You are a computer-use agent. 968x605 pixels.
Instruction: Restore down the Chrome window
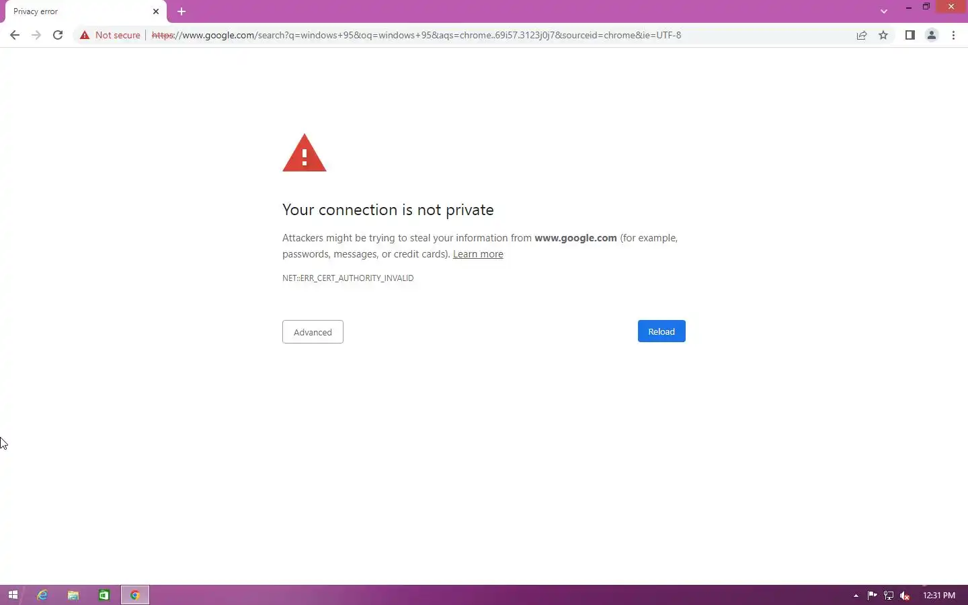[x=926, y=7]
